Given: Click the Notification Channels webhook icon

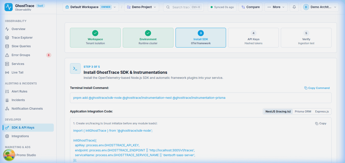Looking at the screenshot, I should [7, 109].
